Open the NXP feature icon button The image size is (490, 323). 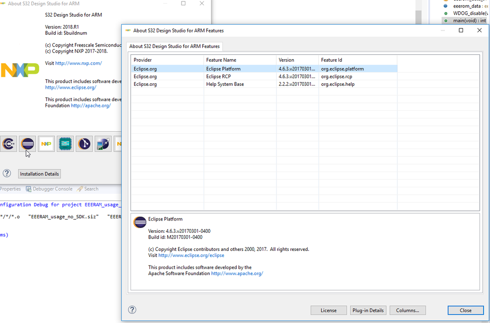pos(46,144)
